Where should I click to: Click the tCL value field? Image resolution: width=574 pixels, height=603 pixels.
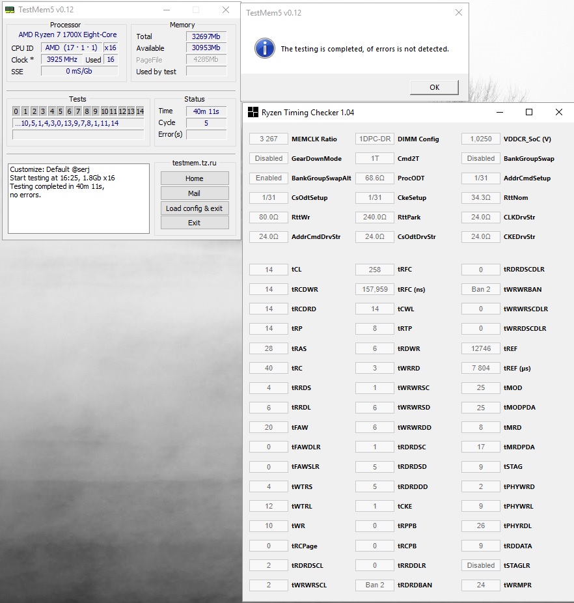(268, 270)
